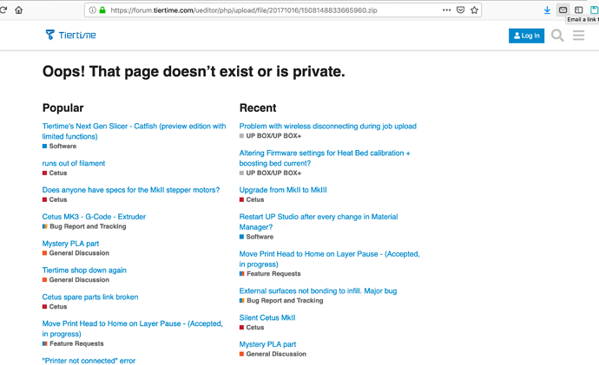The width and height of the screenshot is (599, 365).
Task: Open External surfaces not bonding topic
Action: pos(318,291)
